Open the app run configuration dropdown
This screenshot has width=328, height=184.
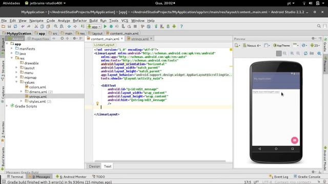coord(94,27)
